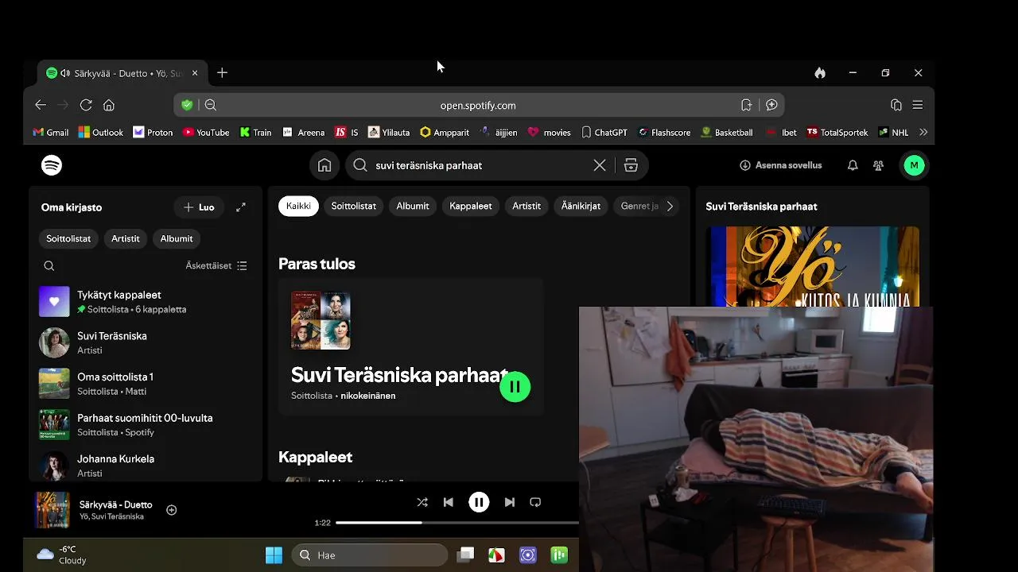Screen dimensions: 1018x572
Task: Select the Soittolistat search filter tab
Action: [x=354, y=206]
